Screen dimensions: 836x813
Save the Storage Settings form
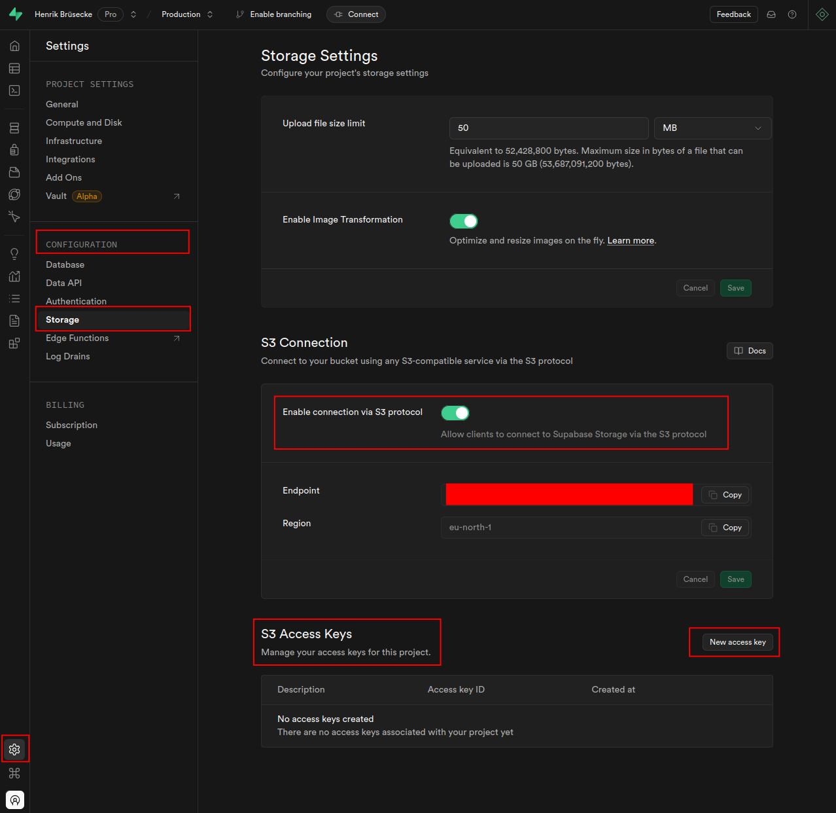pos(736,288)
